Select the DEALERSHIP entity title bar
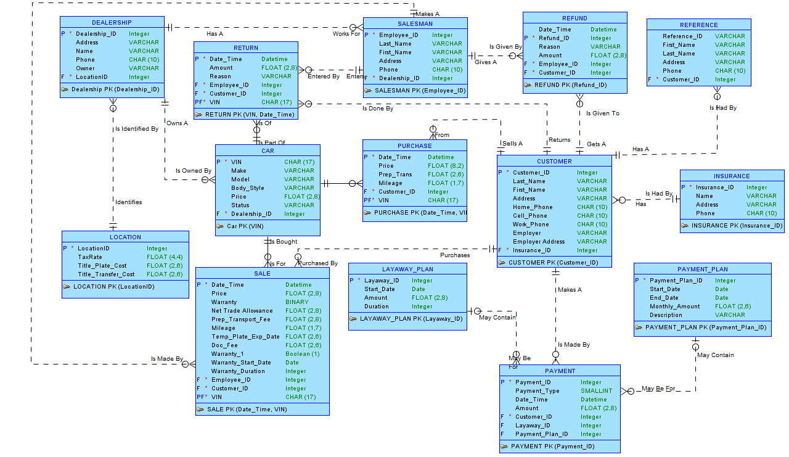Image resolution: width=789 pixels, height=457 pixels. (x=112, y=23)
